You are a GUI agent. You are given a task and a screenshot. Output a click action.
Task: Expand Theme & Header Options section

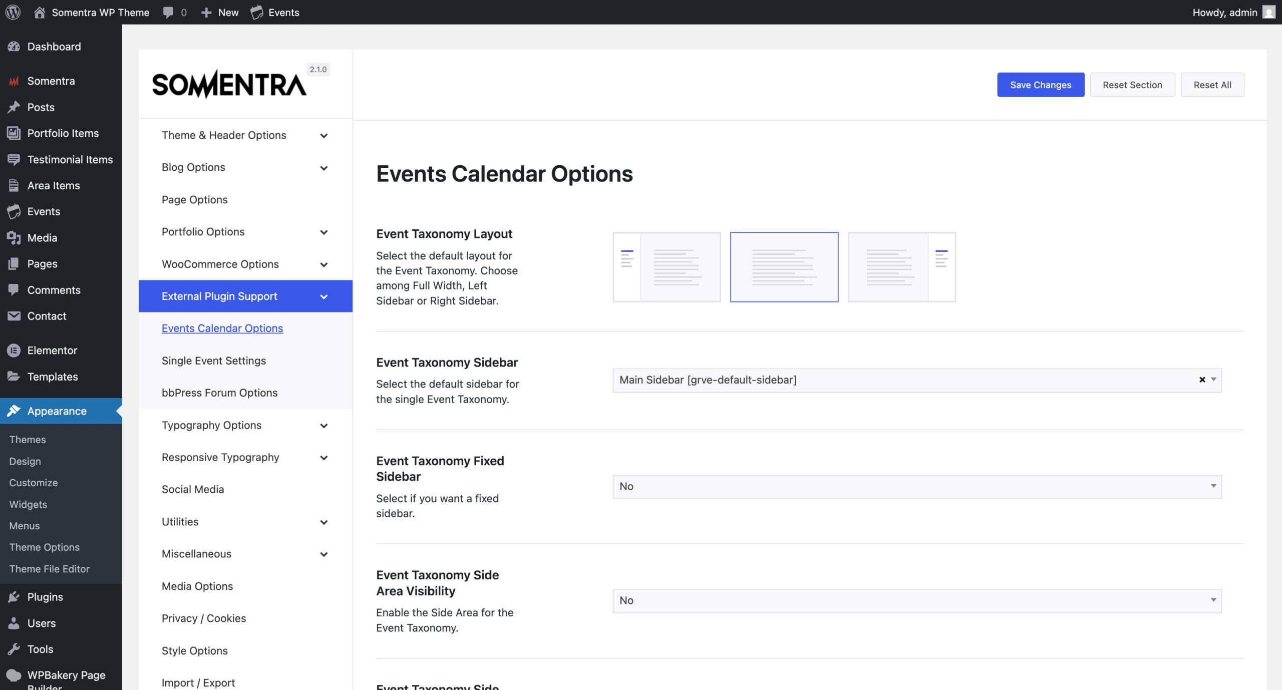click(245, 135)
